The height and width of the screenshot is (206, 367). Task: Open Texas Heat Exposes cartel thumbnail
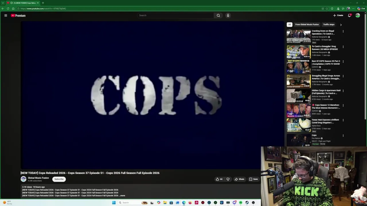point(298,125)
